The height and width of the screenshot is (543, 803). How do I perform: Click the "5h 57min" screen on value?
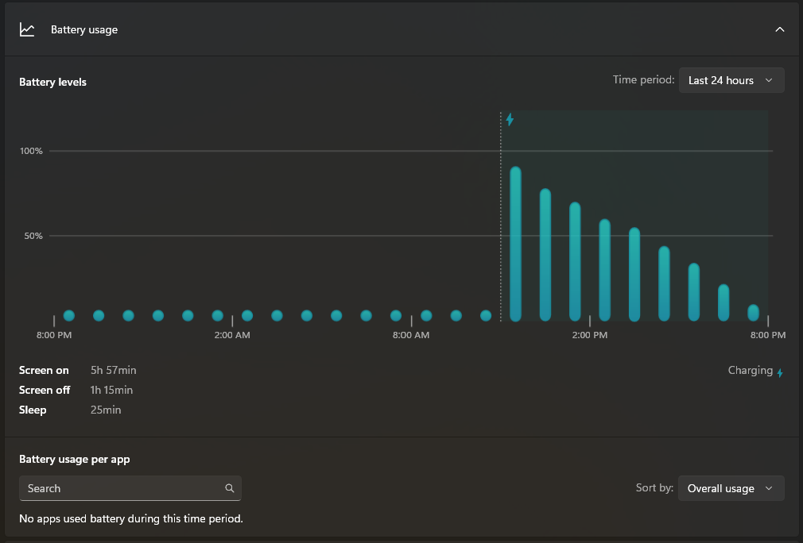pyautogui.click(x=113, y=370)
